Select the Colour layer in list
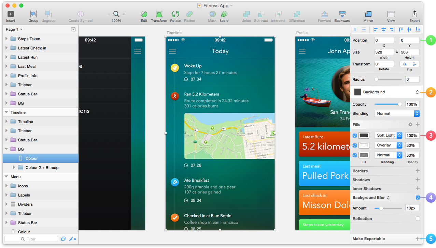 pyautogui.click(x=31, y=158)
